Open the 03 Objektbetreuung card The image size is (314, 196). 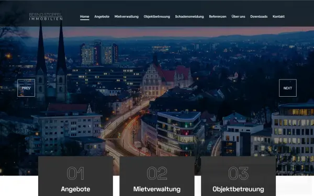pyautogui.click(x=238, y=176)
